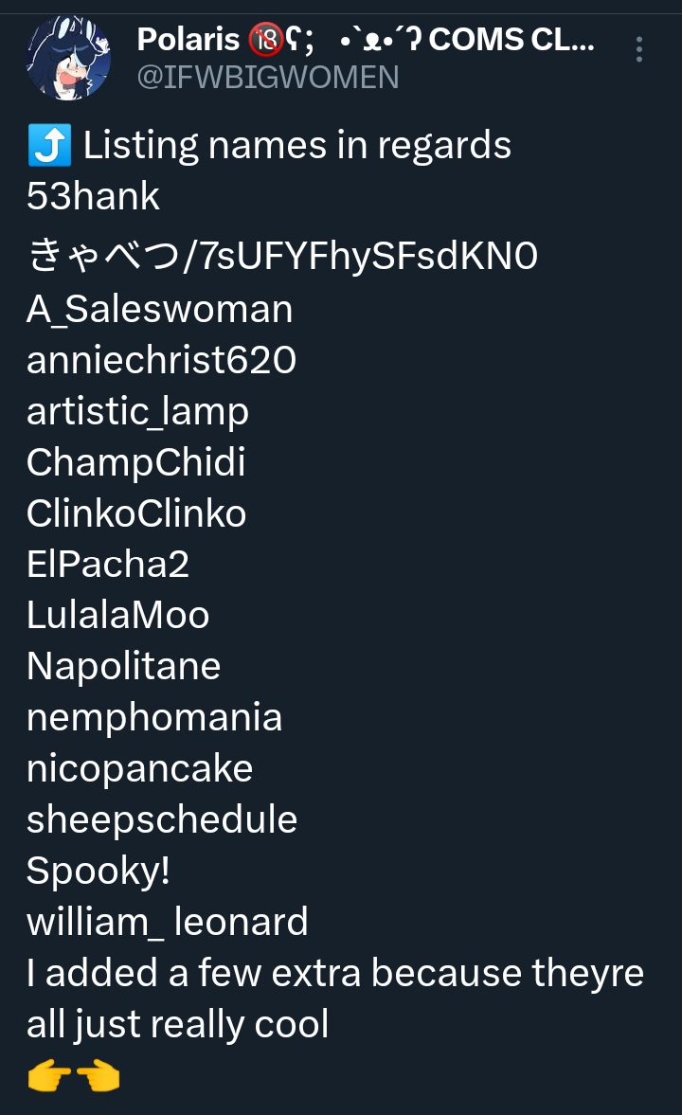Viewport: 682px width, 1115px height.
Task: Click the A_Saleswoman name
Action: tap(160, 309)
